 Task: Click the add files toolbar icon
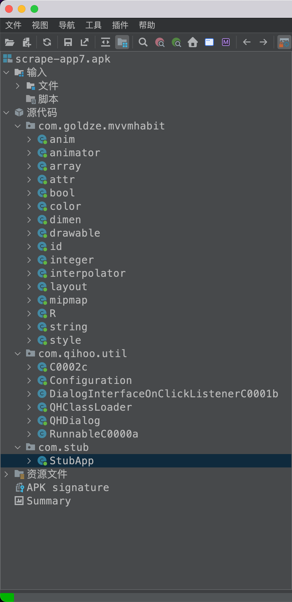[x=27, y=42]
